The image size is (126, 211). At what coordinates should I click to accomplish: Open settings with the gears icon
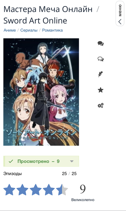tap(100, 105)
